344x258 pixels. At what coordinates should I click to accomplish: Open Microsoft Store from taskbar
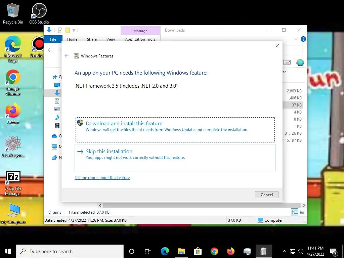click(x=198, y=251)
